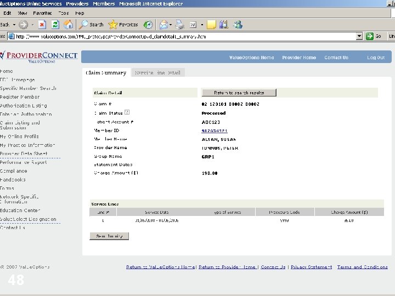Viewport: 395px width, 296px height.
Task: Open dropdown arrow next to Back button
Action: pos(14,25)
